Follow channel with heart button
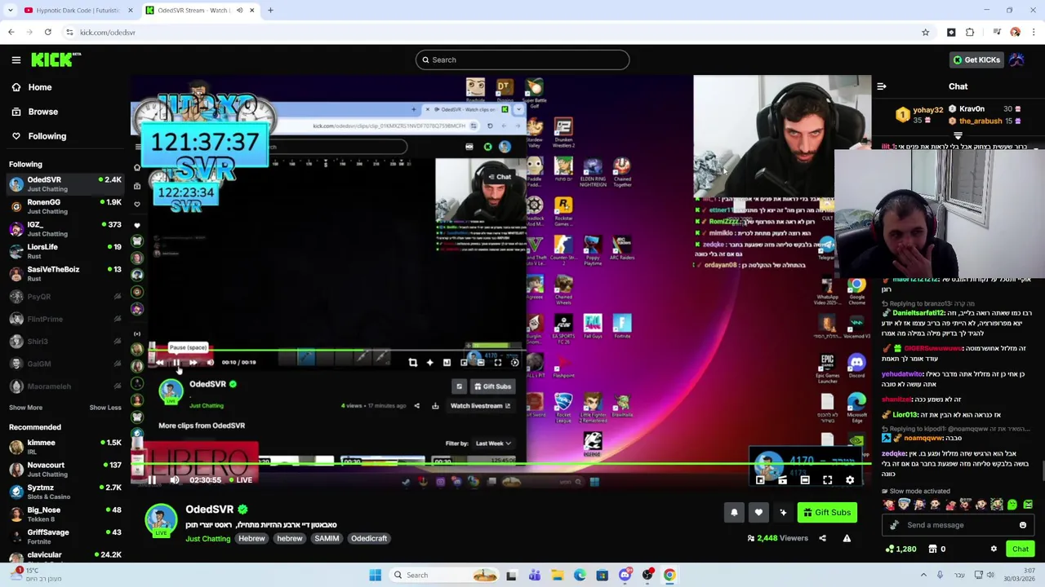This screenshot has height=587, width=1045. click(758, 513)
